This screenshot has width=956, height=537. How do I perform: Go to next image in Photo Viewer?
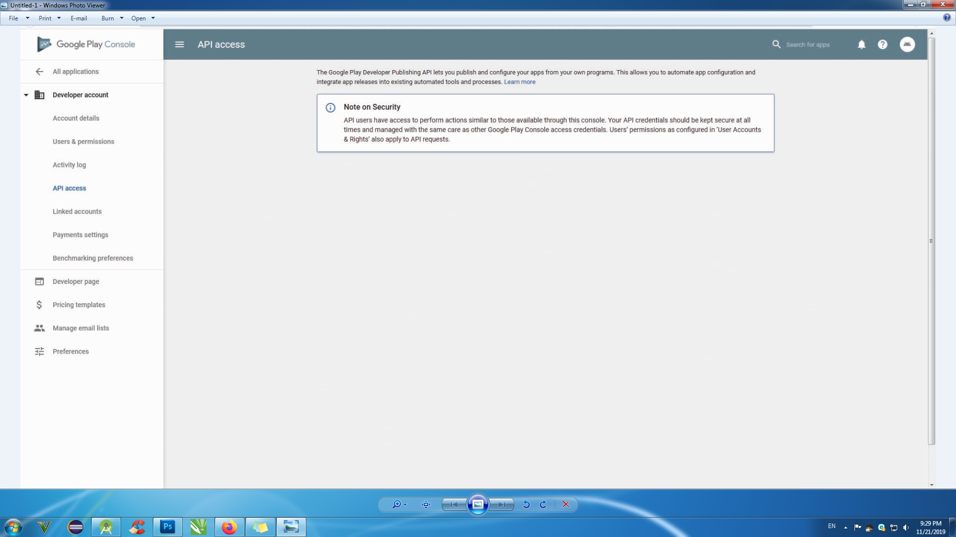point(501,505)
